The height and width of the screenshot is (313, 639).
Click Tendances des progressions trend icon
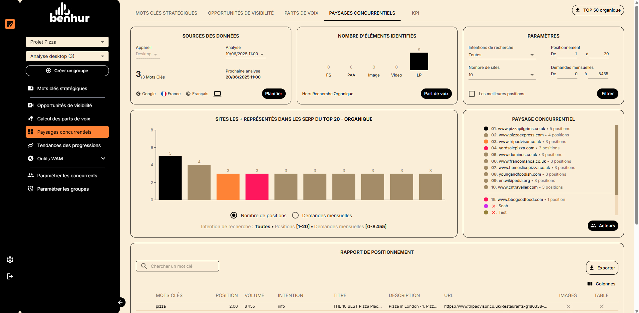click(31, 145)
